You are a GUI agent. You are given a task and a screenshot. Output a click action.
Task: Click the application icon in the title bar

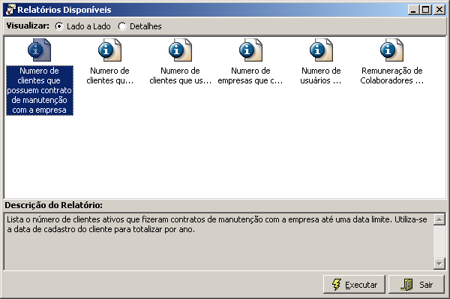tap(10, 10)
